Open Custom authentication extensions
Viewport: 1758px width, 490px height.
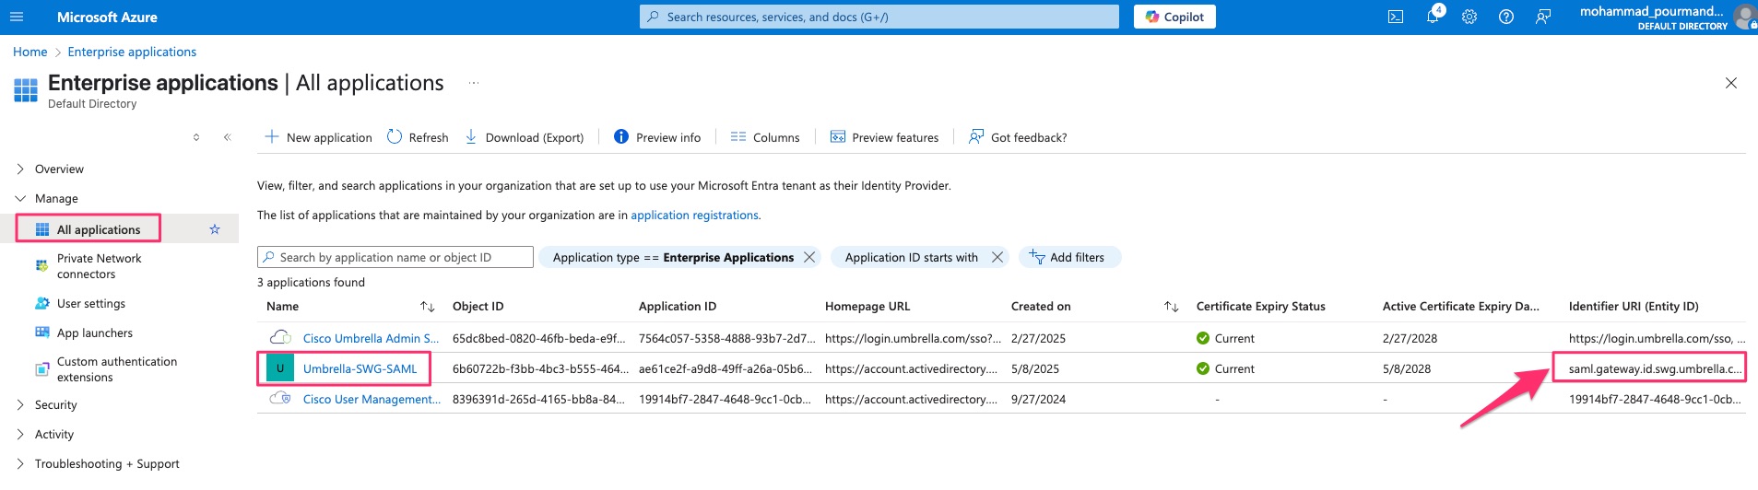(x=117, y=369)
